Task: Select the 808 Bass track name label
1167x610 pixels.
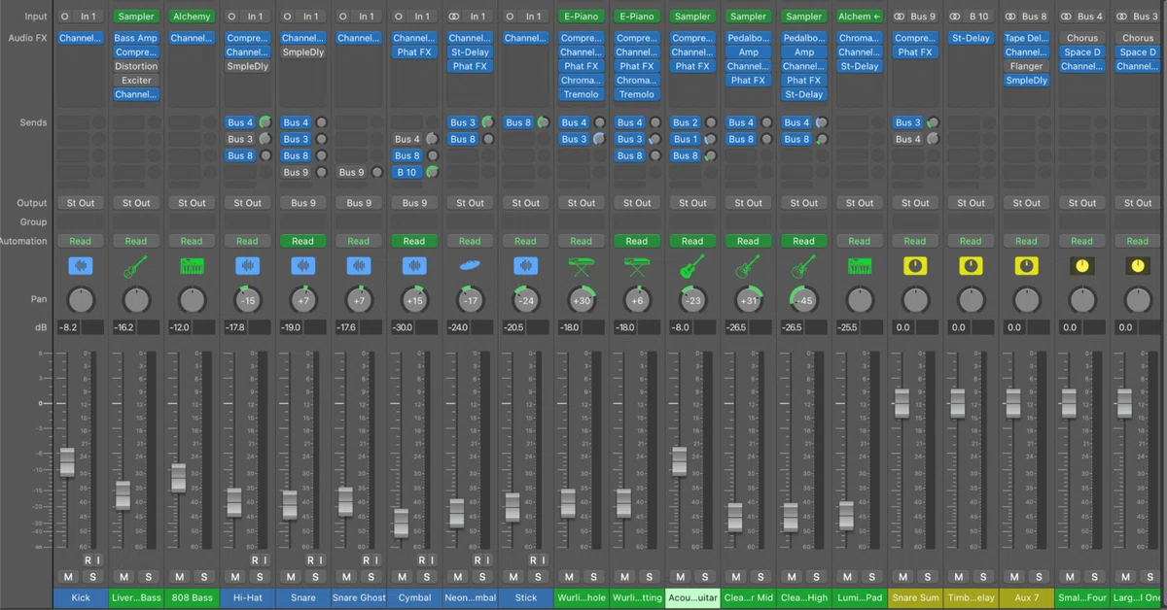Action: point(192,597)
